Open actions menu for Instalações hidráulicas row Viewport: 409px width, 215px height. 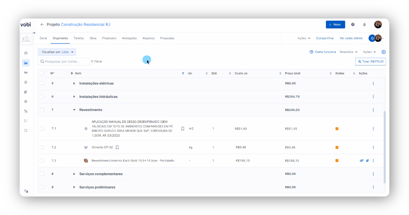(373, 97)
